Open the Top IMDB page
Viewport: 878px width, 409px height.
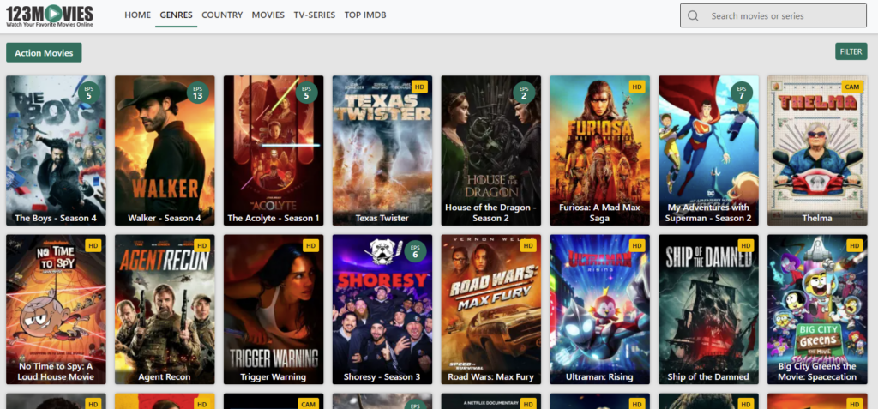pyautogui.click(x=364, y=15)
